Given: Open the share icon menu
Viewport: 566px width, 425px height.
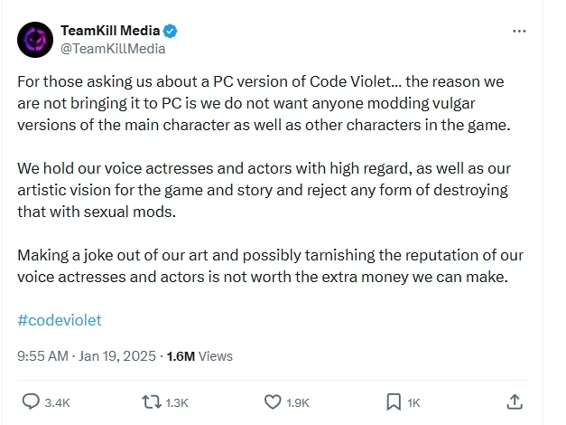Looking at the screenshot, I should tap(515, 401).
